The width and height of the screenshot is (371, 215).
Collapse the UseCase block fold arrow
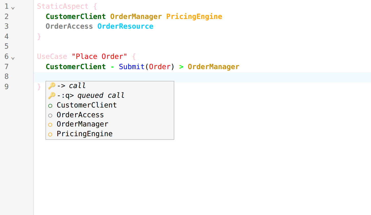click(x=13, y=58)
